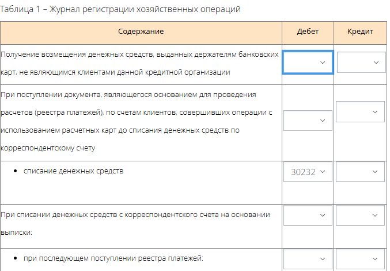Image resolution: width=390 pixels, height=271 pixels.
Task: Expand Credit dropdown for 'при последующем поступлении реестра' row
Action: (x=361, y=259)
